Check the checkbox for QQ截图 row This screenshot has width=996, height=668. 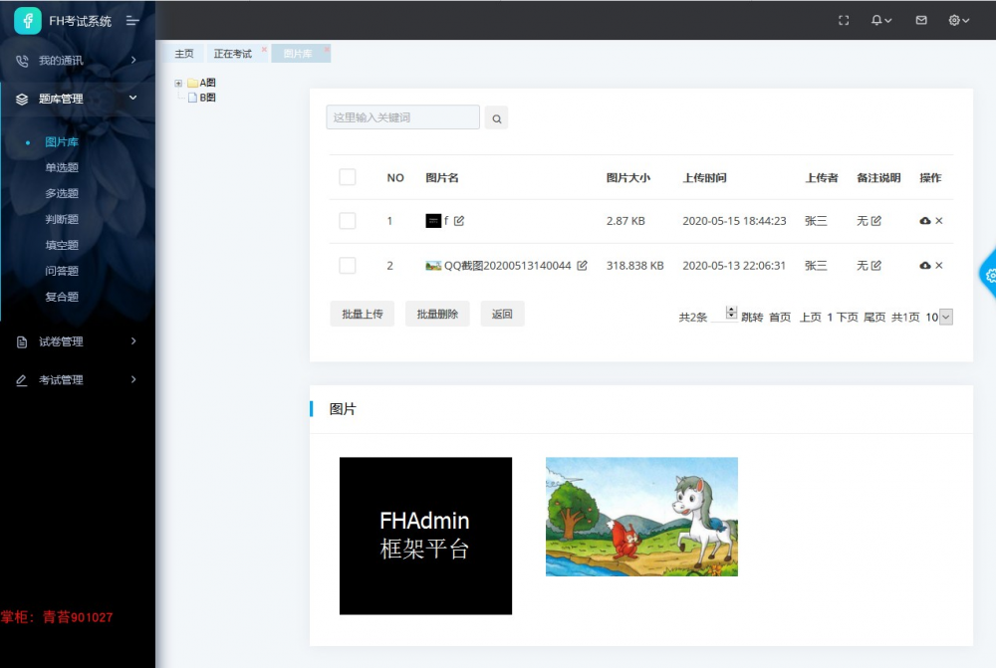point(347,265)
